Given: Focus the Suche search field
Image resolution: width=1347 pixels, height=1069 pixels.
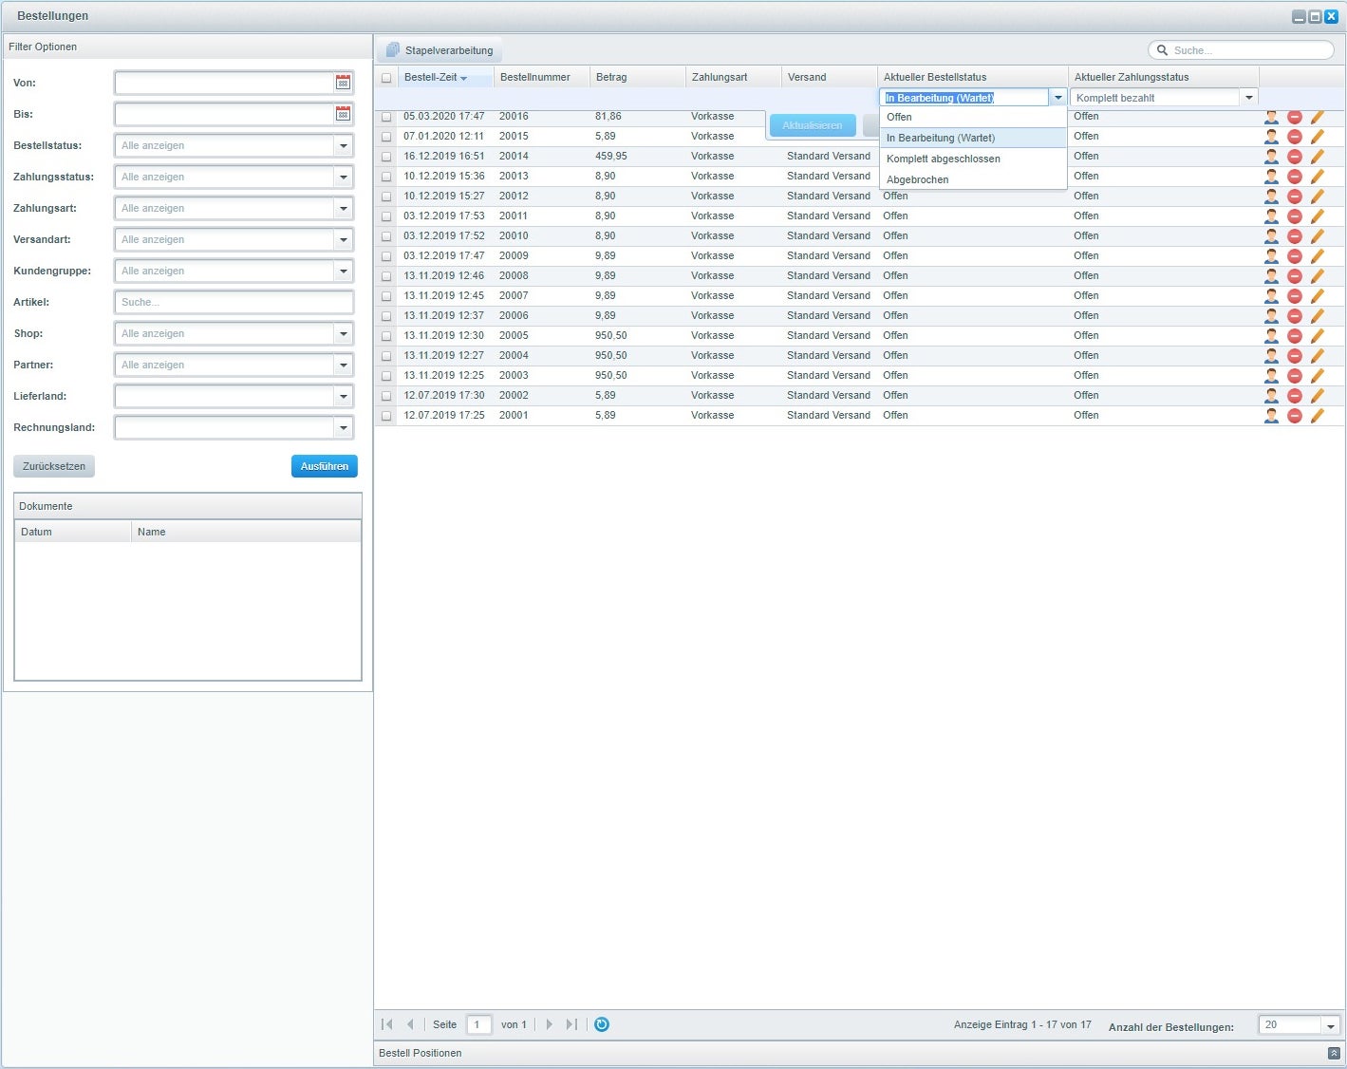Looking at the screenshot, I should pyautogui.click(x=1242, y=50).
